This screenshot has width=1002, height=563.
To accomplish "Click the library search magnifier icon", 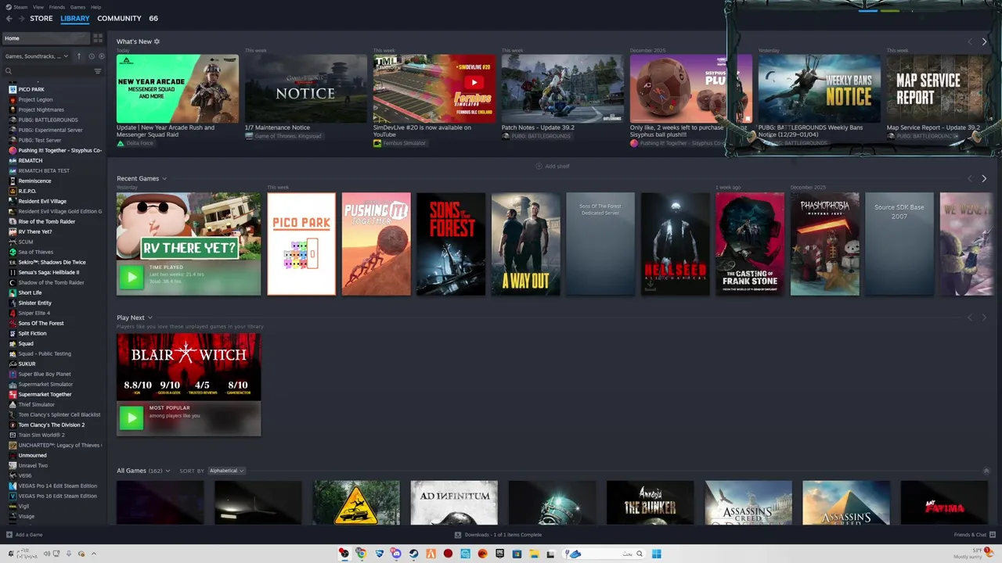I will [x=9, y=71].
